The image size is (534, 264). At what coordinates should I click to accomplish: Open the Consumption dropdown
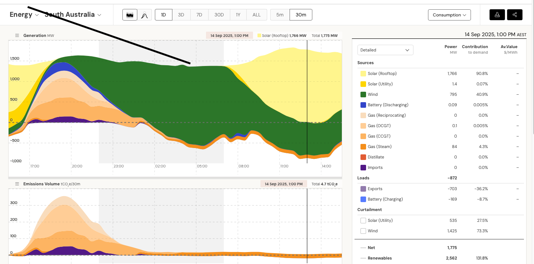coord(449,15)
